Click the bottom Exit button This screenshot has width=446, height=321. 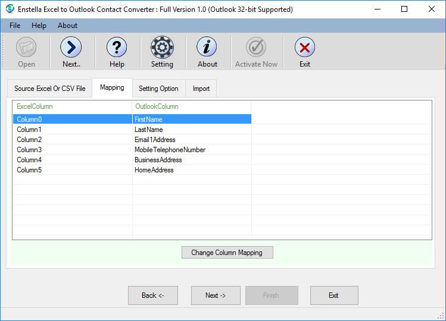[333, 295]
